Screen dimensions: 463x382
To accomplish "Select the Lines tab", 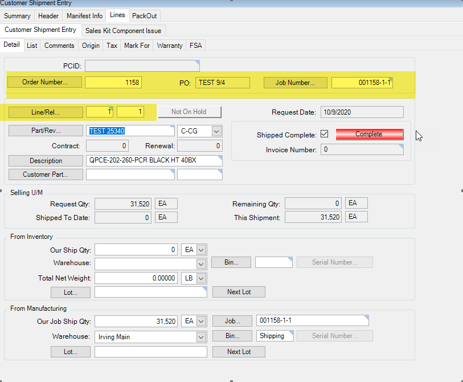I will 117,15.
